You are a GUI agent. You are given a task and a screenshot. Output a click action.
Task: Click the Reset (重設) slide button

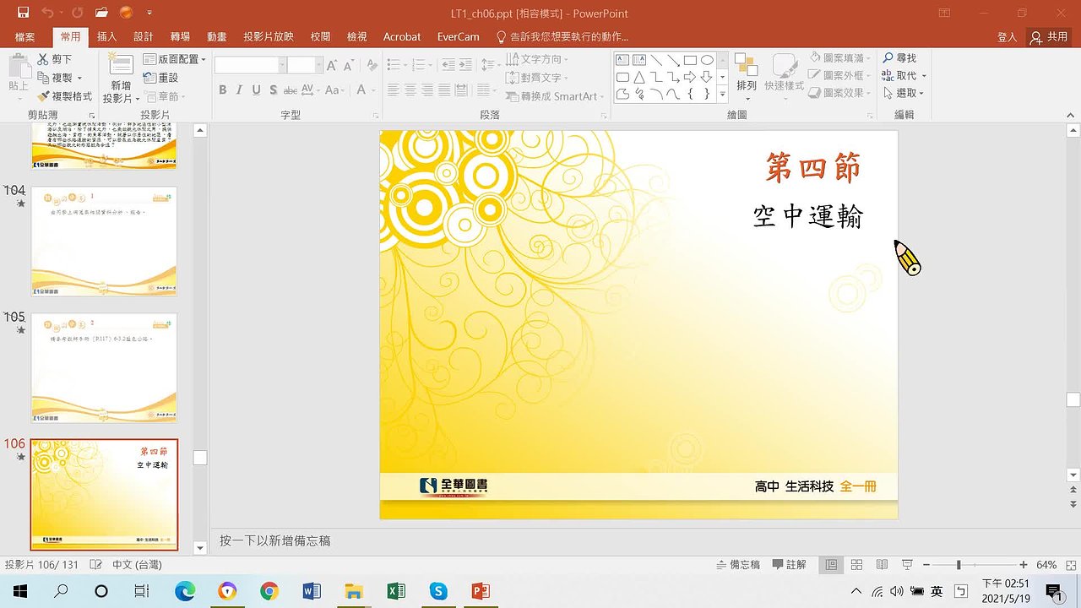click(x=160, y=78)
